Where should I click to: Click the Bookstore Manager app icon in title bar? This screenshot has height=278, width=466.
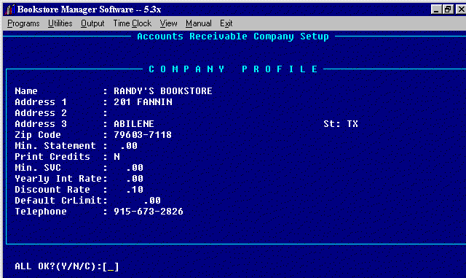point(9,9)
